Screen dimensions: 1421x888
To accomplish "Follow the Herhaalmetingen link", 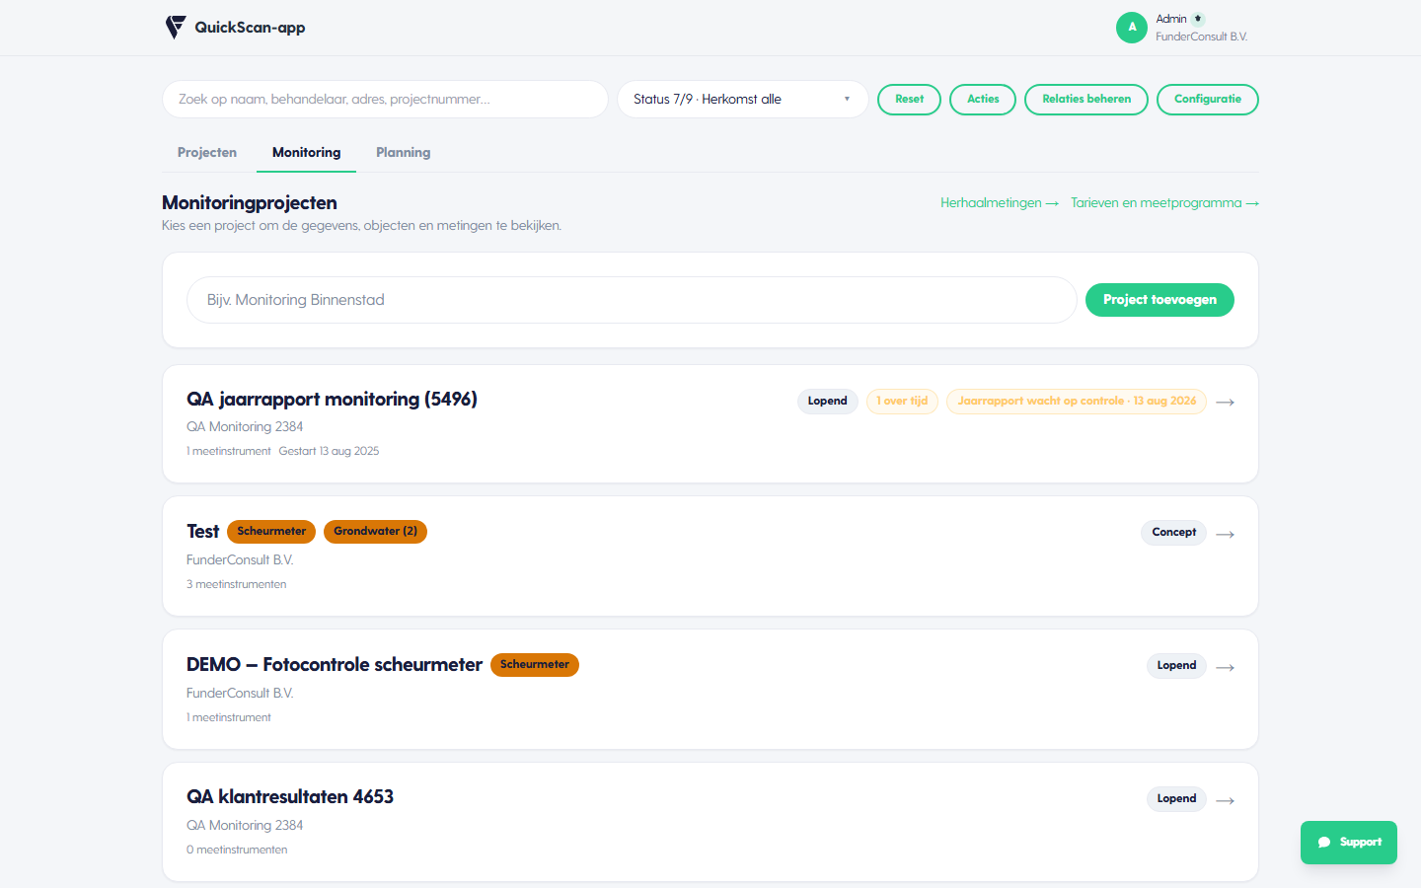I will coord(999,203).
